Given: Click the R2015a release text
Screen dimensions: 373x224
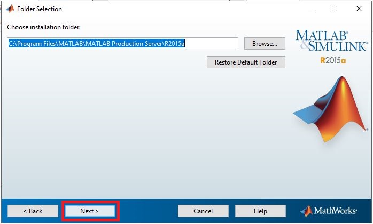Looking at the screenshot, I should point(333,60).
